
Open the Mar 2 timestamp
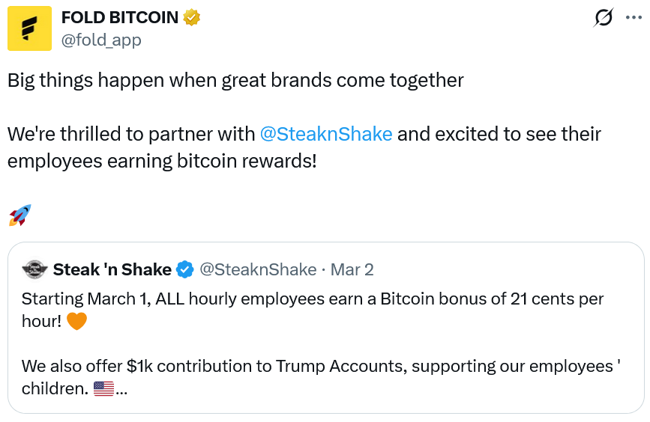coord(352,269)
